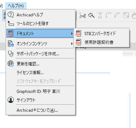Select the ドキュメント submenu entry
This screenshot has height=128, width=136.
pyautogui.click(x=40, y=33)
